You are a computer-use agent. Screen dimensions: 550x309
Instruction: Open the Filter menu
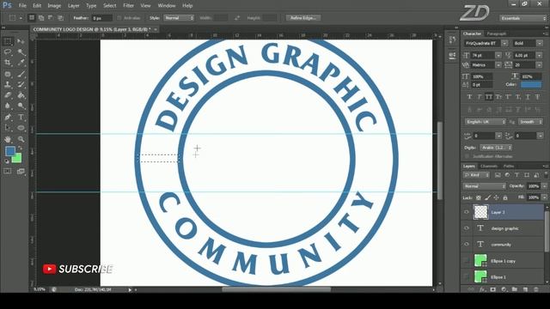(x=128, y=6)
